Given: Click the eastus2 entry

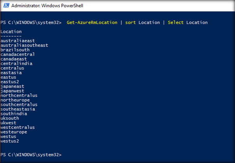Looking at the screenshot, I should pyautogui.click(x=10, y=82).
